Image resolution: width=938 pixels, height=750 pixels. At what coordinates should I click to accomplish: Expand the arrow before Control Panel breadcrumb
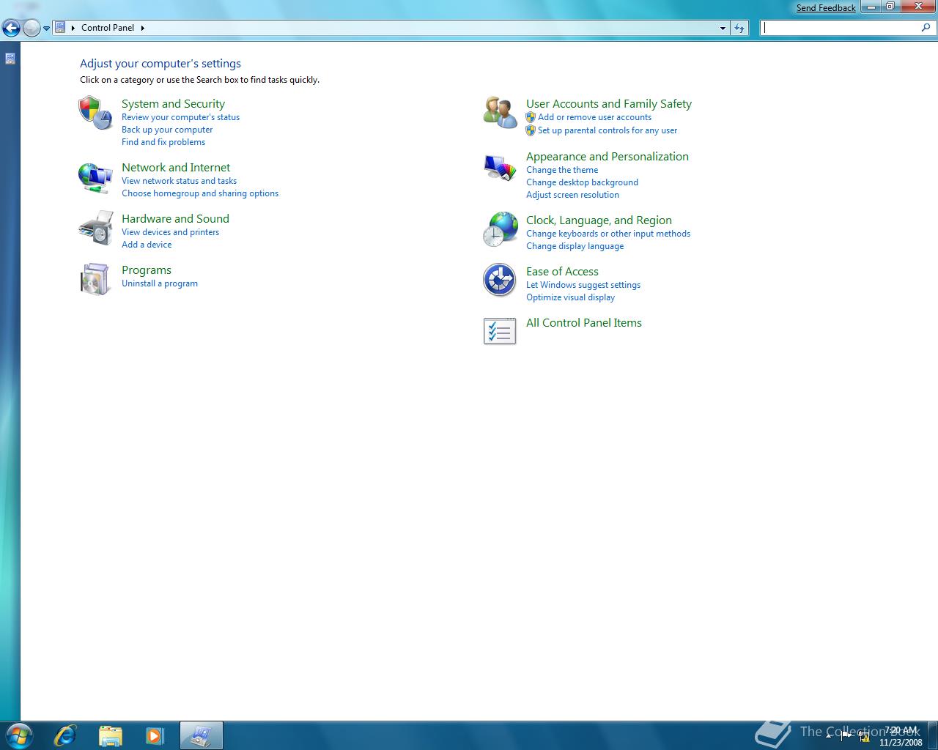[x=73, y=28]
